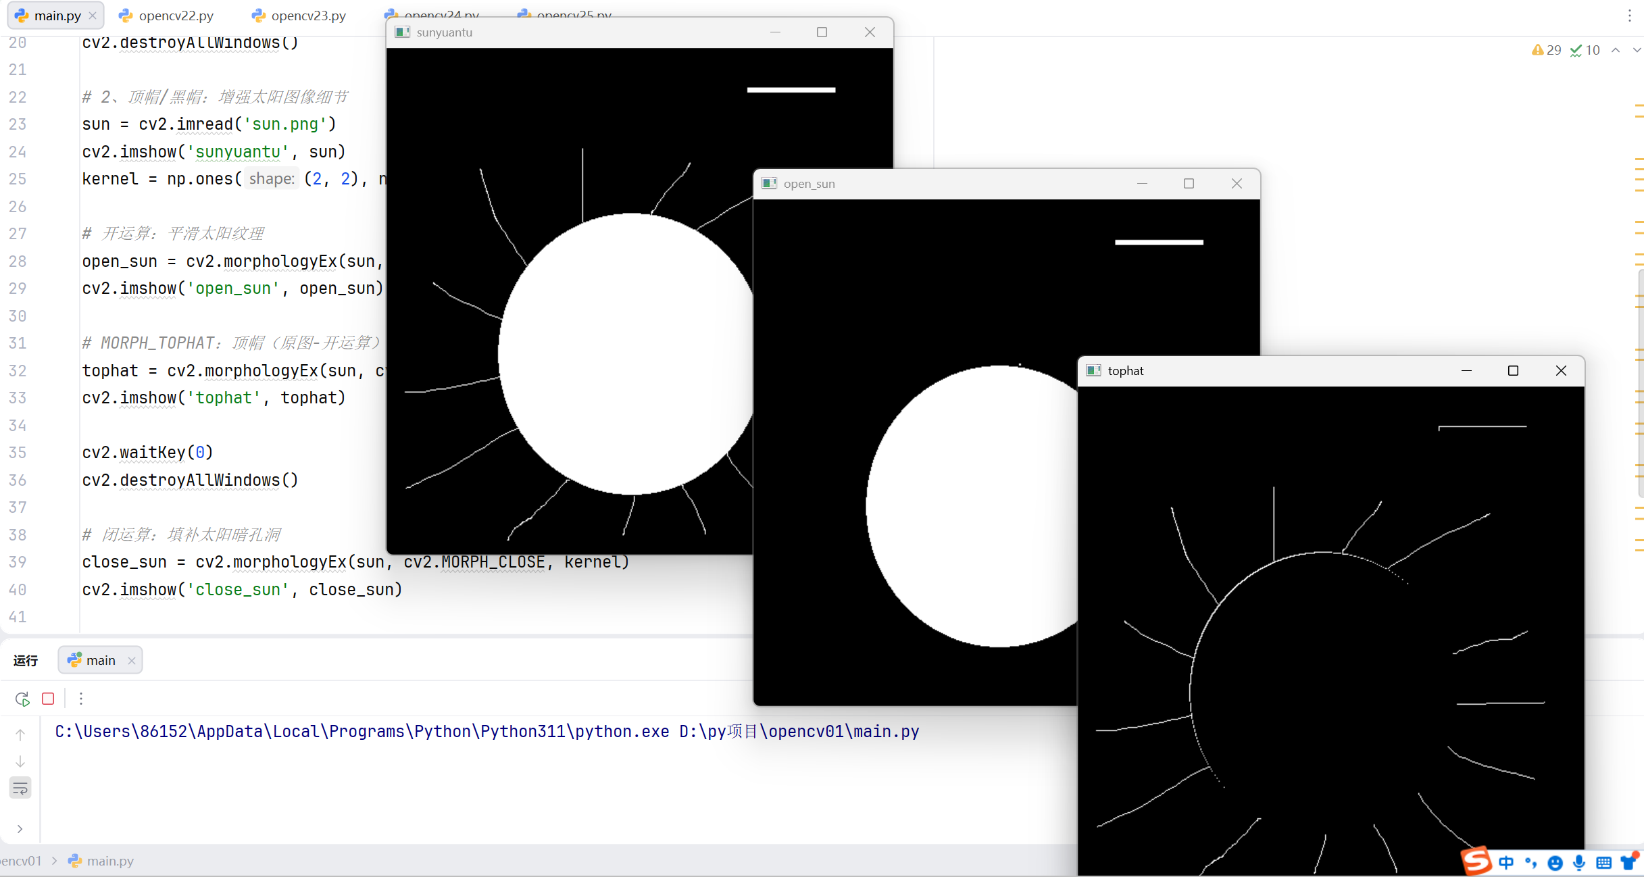Rerun the main script in Run panel
1644x877 pixels.
pos(22,699)
